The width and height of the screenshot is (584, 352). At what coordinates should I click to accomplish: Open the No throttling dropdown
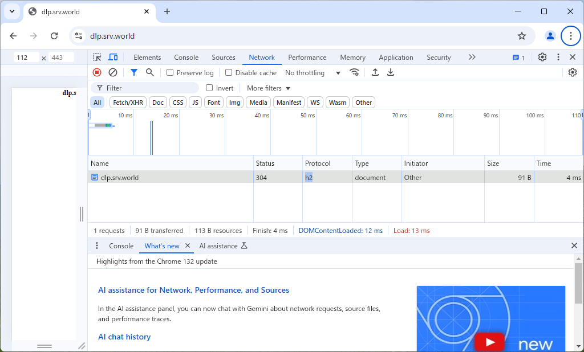point(313,73)
